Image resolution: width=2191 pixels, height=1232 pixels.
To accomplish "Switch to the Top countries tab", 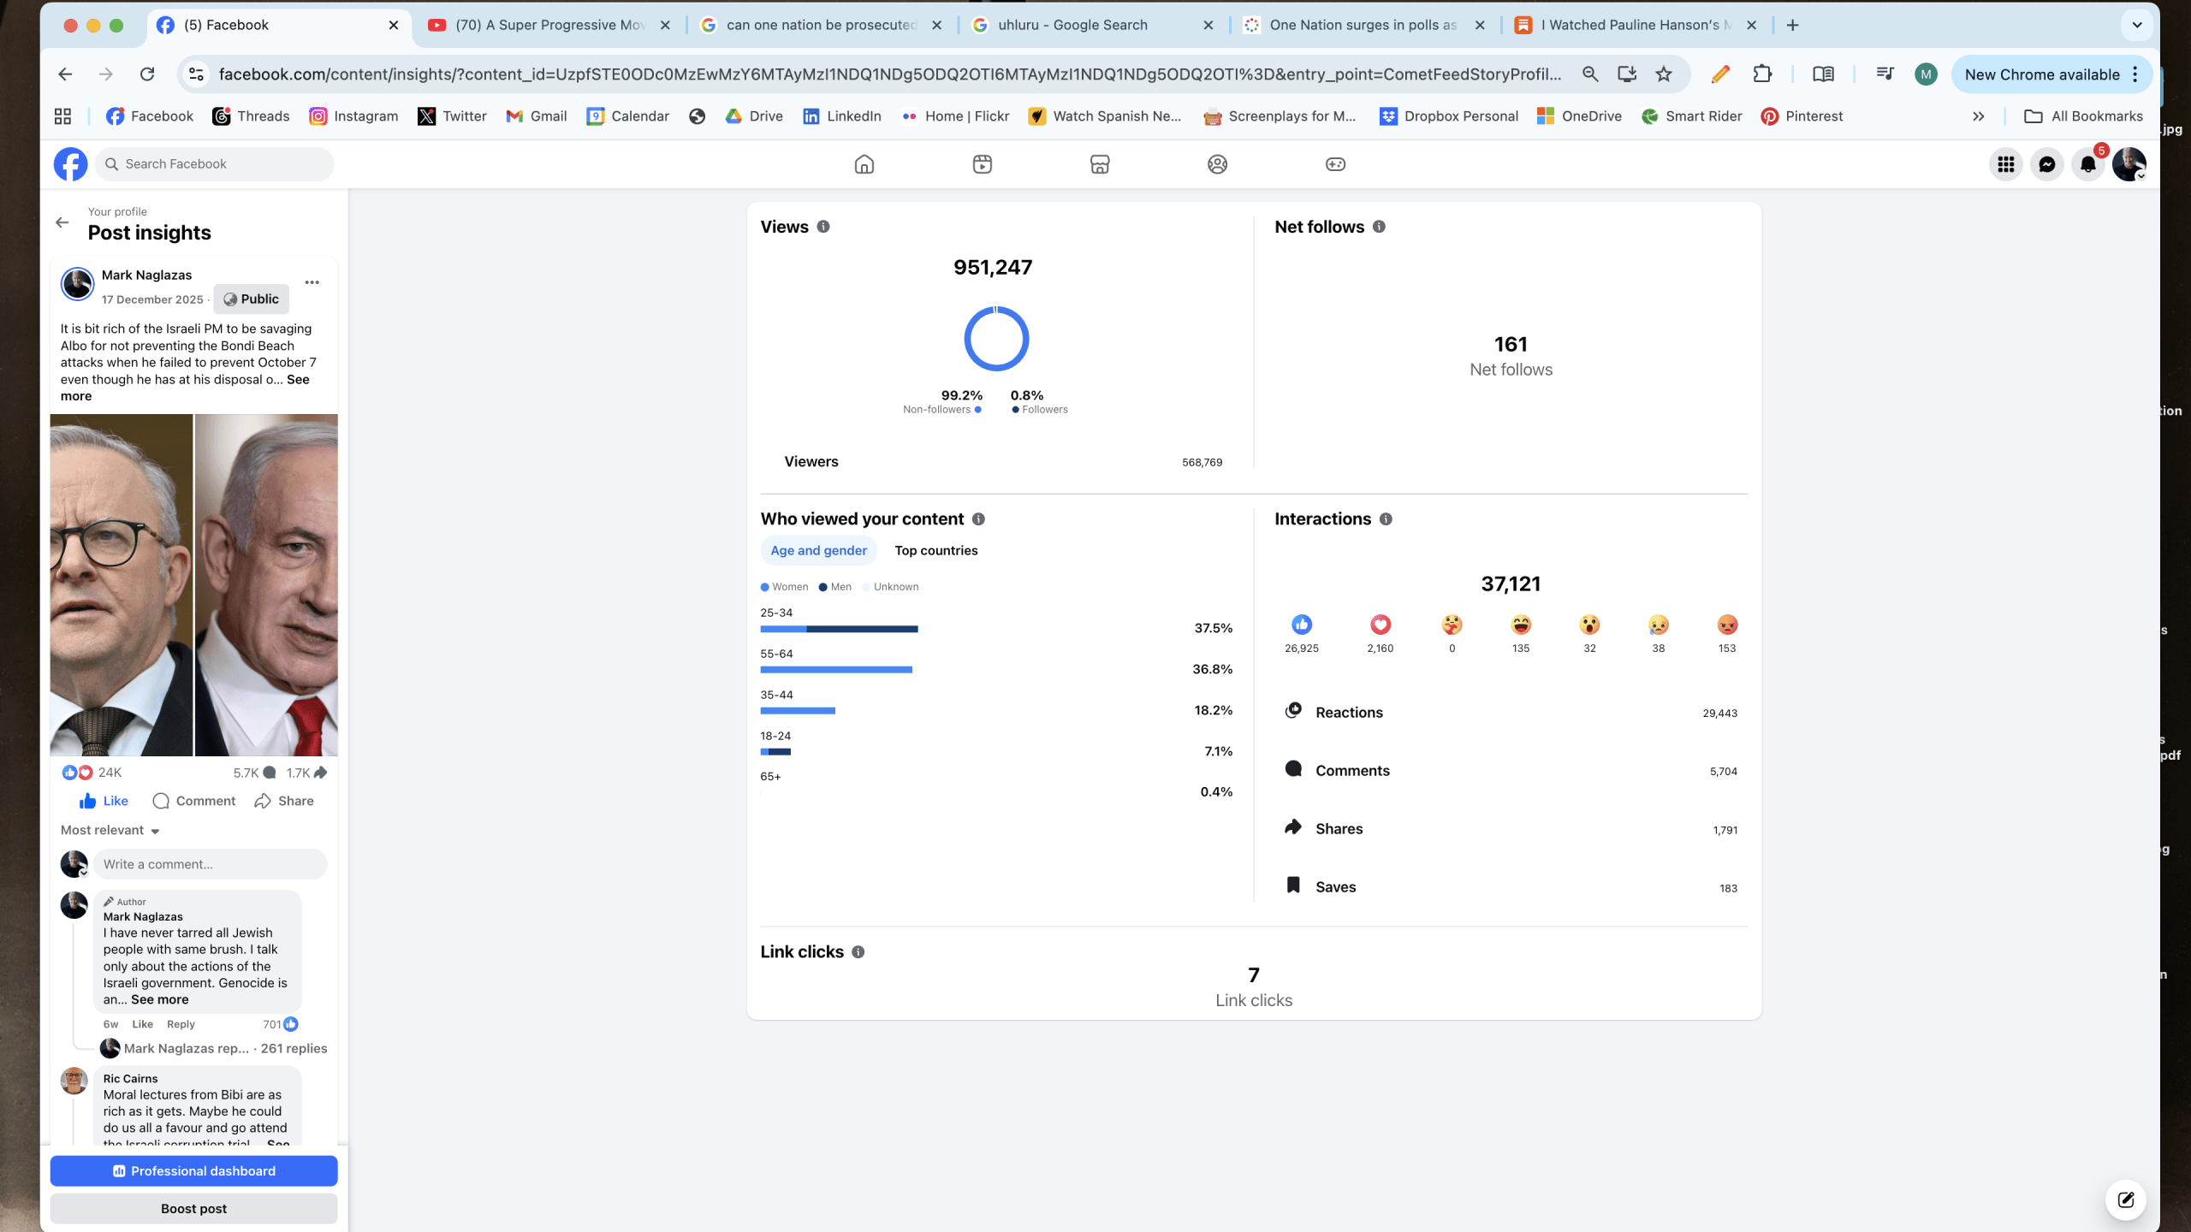I will coord(935,550).
